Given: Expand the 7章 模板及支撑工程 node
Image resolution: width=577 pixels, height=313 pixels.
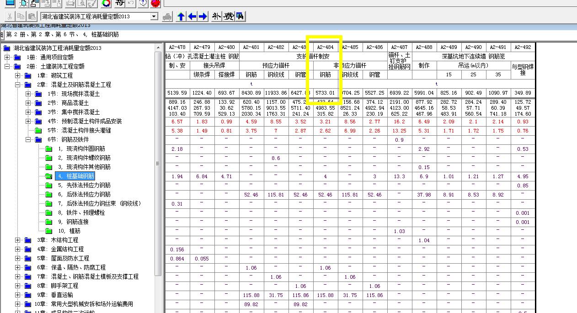Looking at the screenshot, I should click(x=17, y=276).
